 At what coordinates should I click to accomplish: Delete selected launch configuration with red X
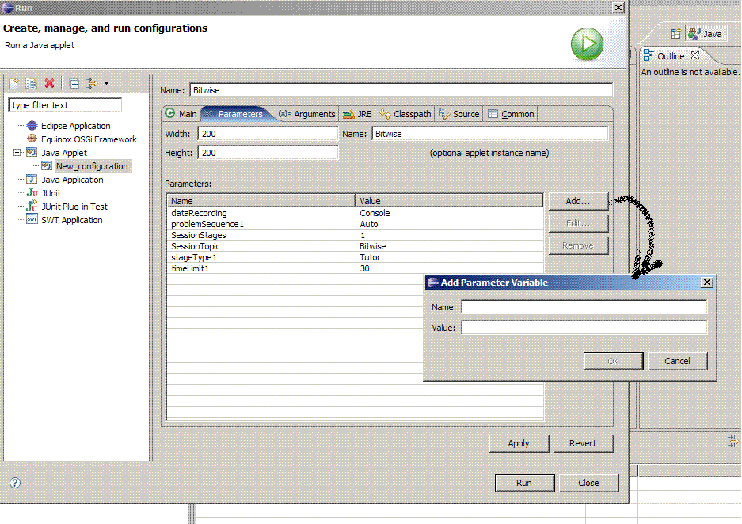coord(49,84)
